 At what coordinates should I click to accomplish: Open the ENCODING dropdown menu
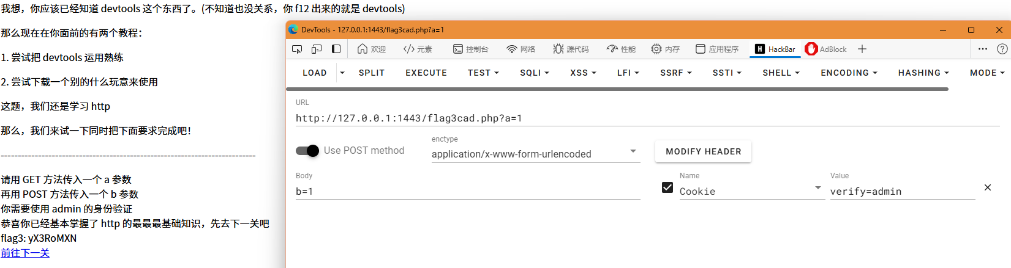pyautogui.click(x=849, y=73)
